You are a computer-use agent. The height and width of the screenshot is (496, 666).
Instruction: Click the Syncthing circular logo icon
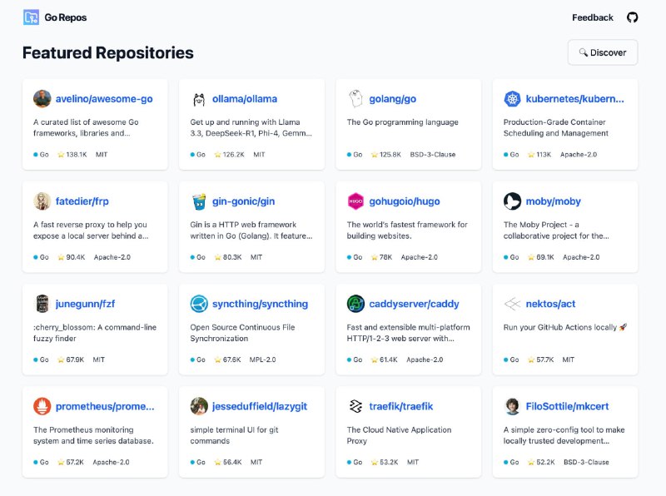[x=199, y=304]
